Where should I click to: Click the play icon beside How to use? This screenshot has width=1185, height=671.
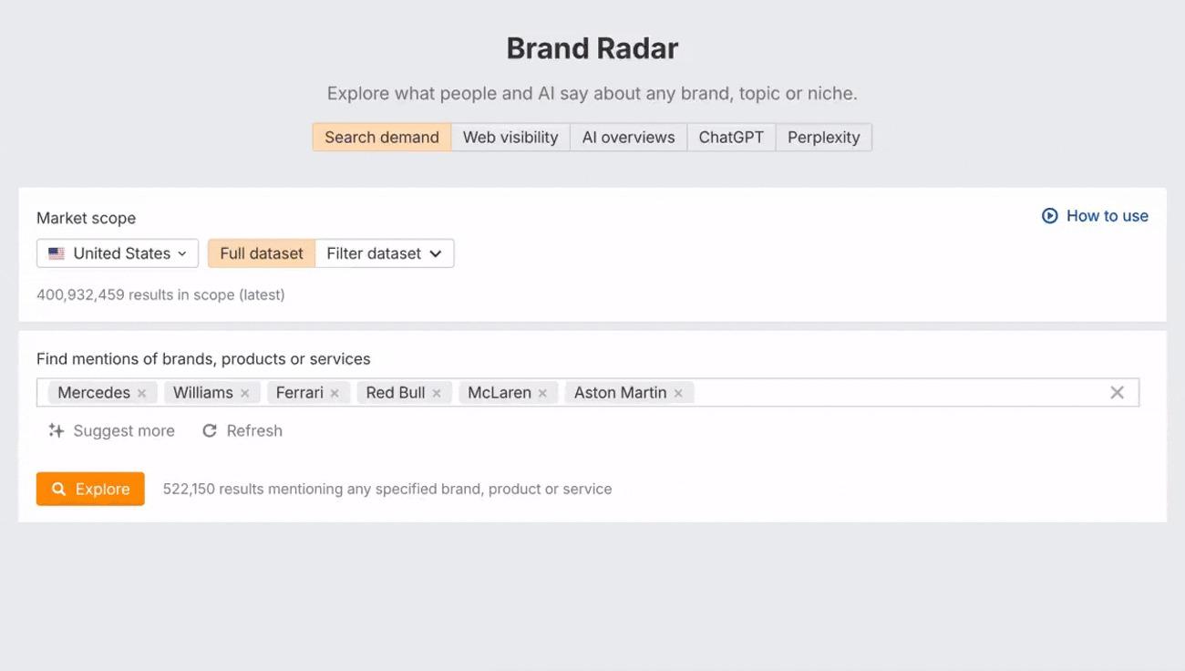(1049, 216)
